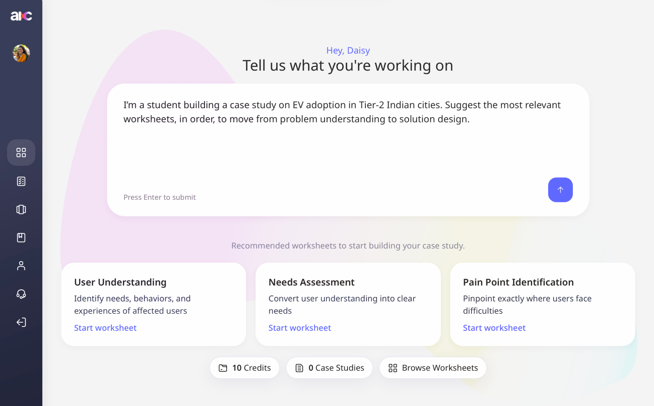The height and width of the screenshot is (406, 654).
Task: Submit the prompt with arrow button
Action: [560, 190]
